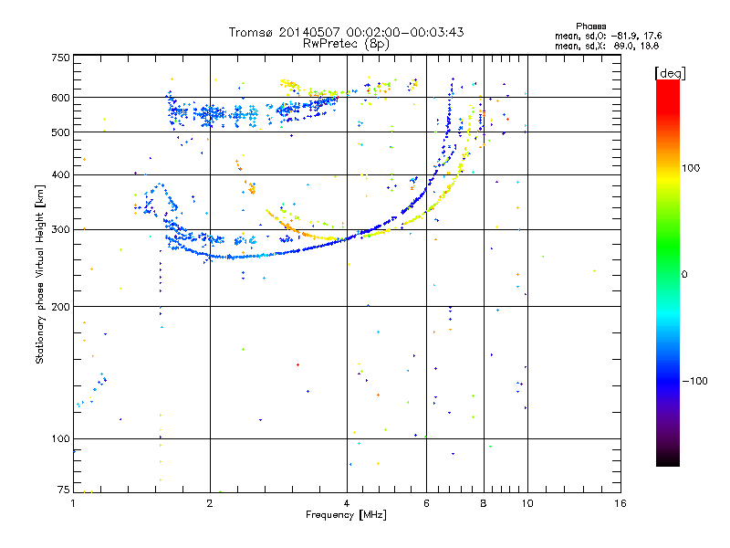Click the y-axis '200' tick label
The width and height of the screenshot is (730, 548).
(x=61, y=307)
